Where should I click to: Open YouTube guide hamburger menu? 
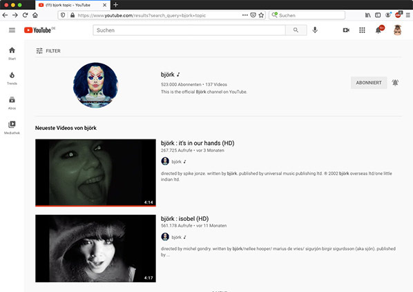12,30
